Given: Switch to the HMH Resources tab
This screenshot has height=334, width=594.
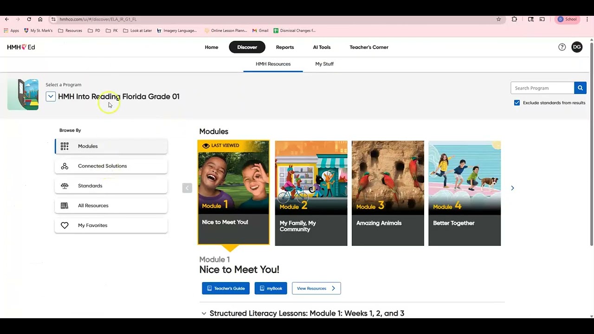Looking at the screenshot, I should pyautogui.click(x=273, y=64).
